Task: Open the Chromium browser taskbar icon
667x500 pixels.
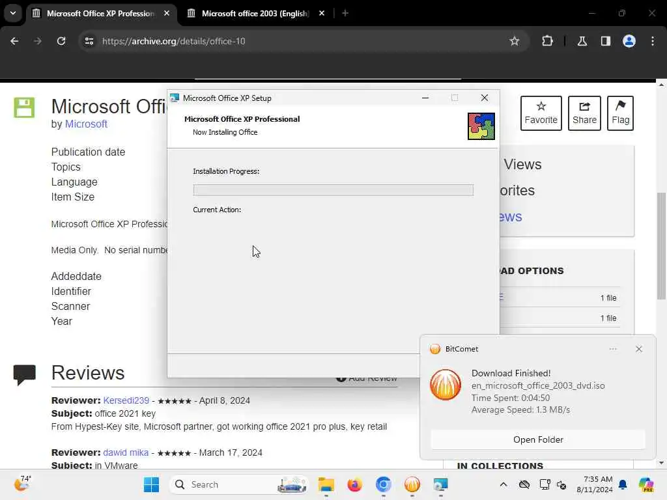Action: click(x=383, y=484)
